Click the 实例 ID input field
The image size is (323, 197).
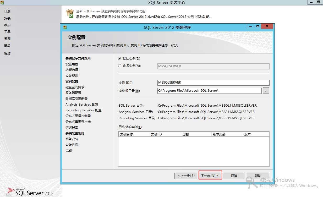(x=213, y=83)
